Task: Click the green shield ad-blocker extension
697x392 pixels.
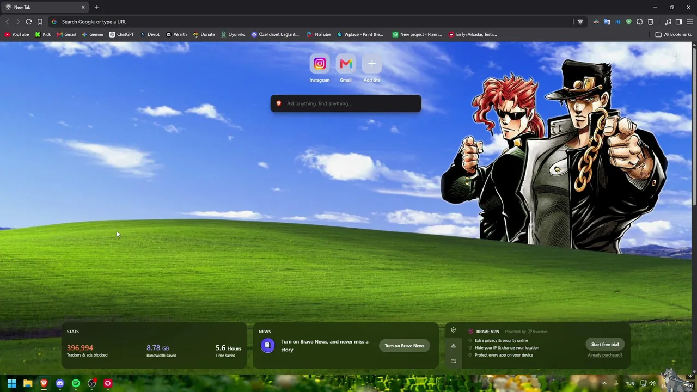Action: tap(628, 22)
